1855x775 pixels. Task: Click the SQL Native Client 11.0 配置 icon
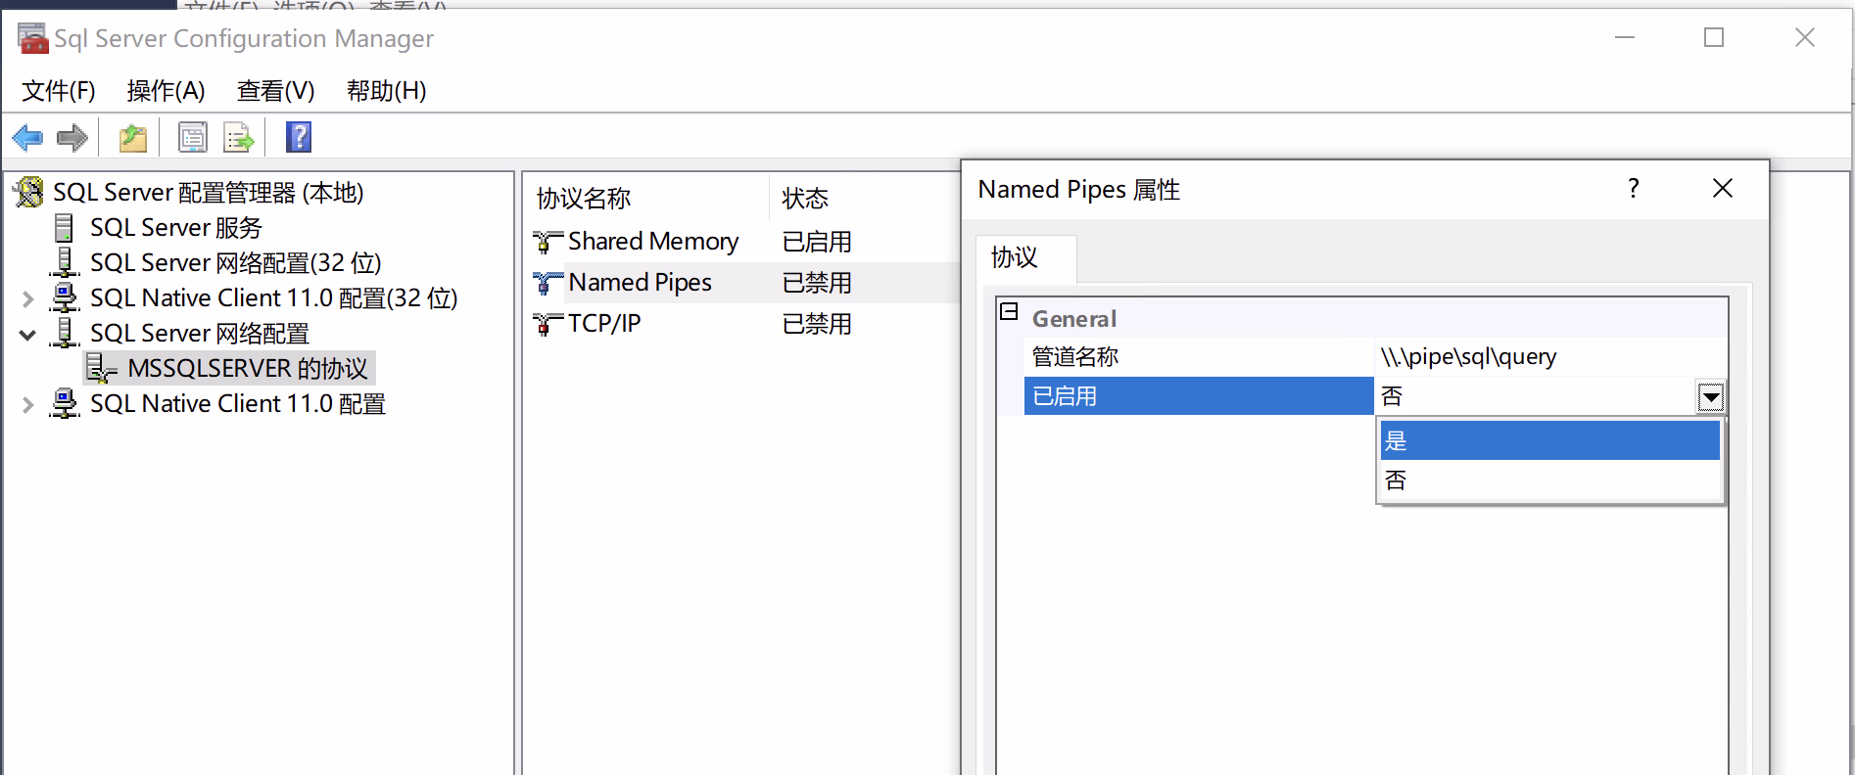65,403
